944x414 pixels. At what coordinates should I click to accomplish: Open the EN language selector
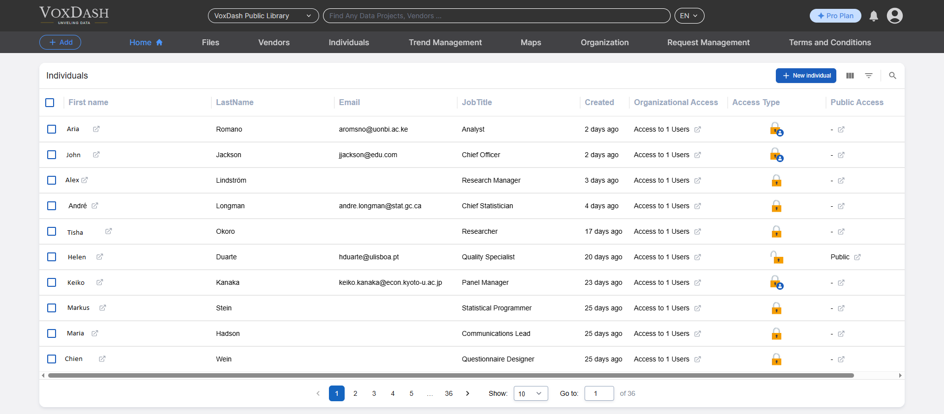[689, 16]
